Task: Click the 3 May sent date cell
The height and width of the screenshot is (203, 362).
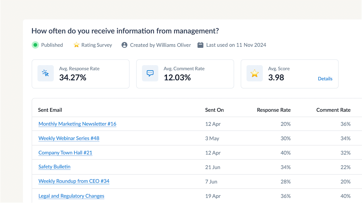Action: 212,138
